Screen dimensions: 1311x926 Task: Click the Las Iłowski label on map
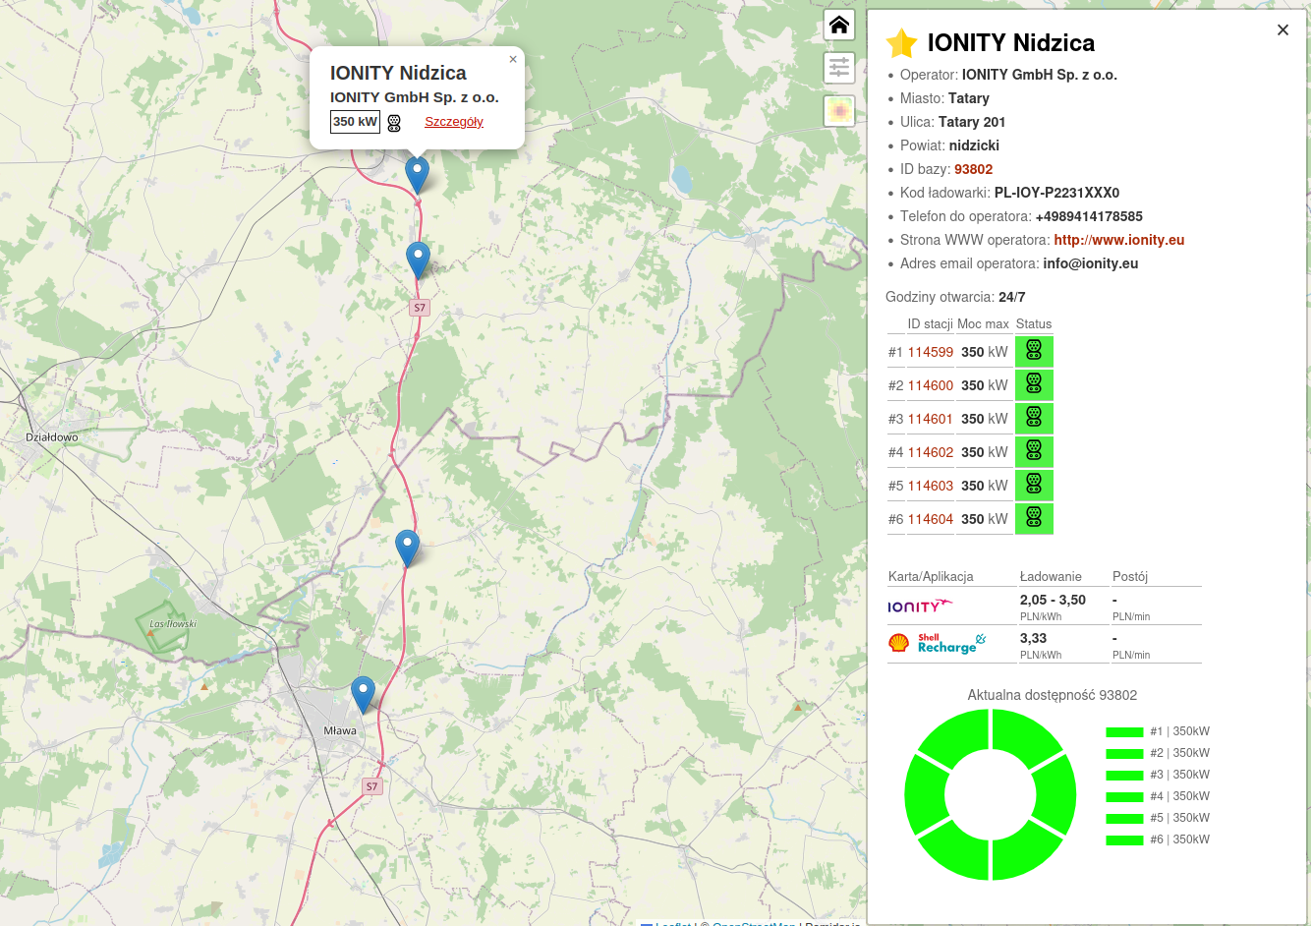tap(173, 624)
